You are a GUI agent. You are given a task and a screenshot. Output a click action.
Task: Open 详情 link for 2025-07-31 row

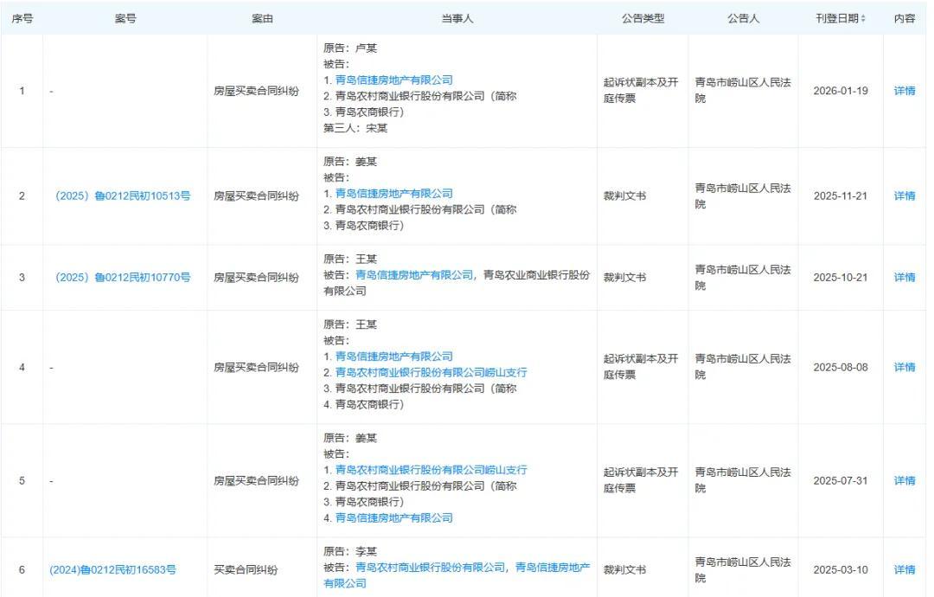pyautogui.click(x=905, y=480)
